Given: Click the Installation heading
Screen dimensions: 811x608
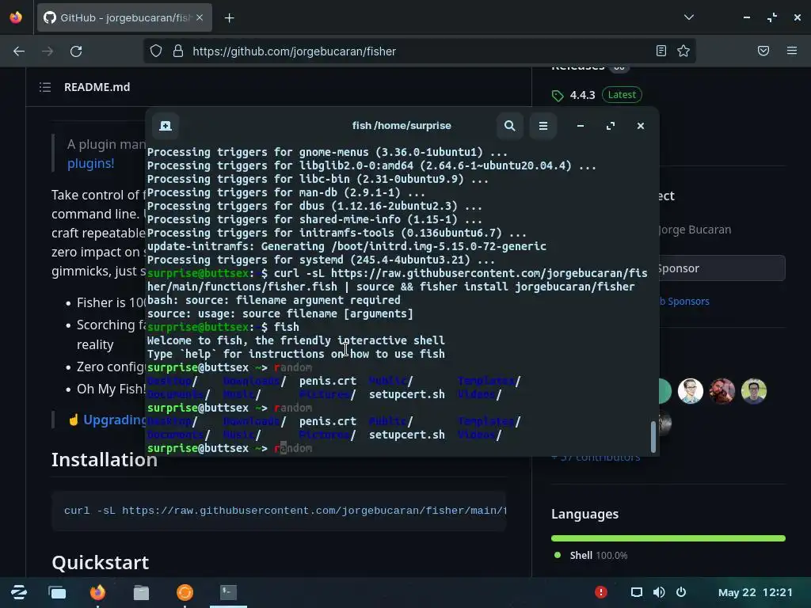Looking at the screenshot, I should [105, 460].
